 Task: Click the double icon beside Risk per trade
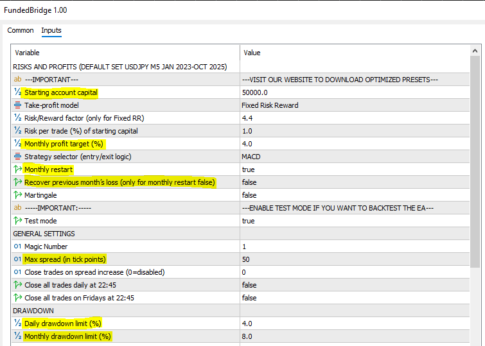click(x=17, y=131)
